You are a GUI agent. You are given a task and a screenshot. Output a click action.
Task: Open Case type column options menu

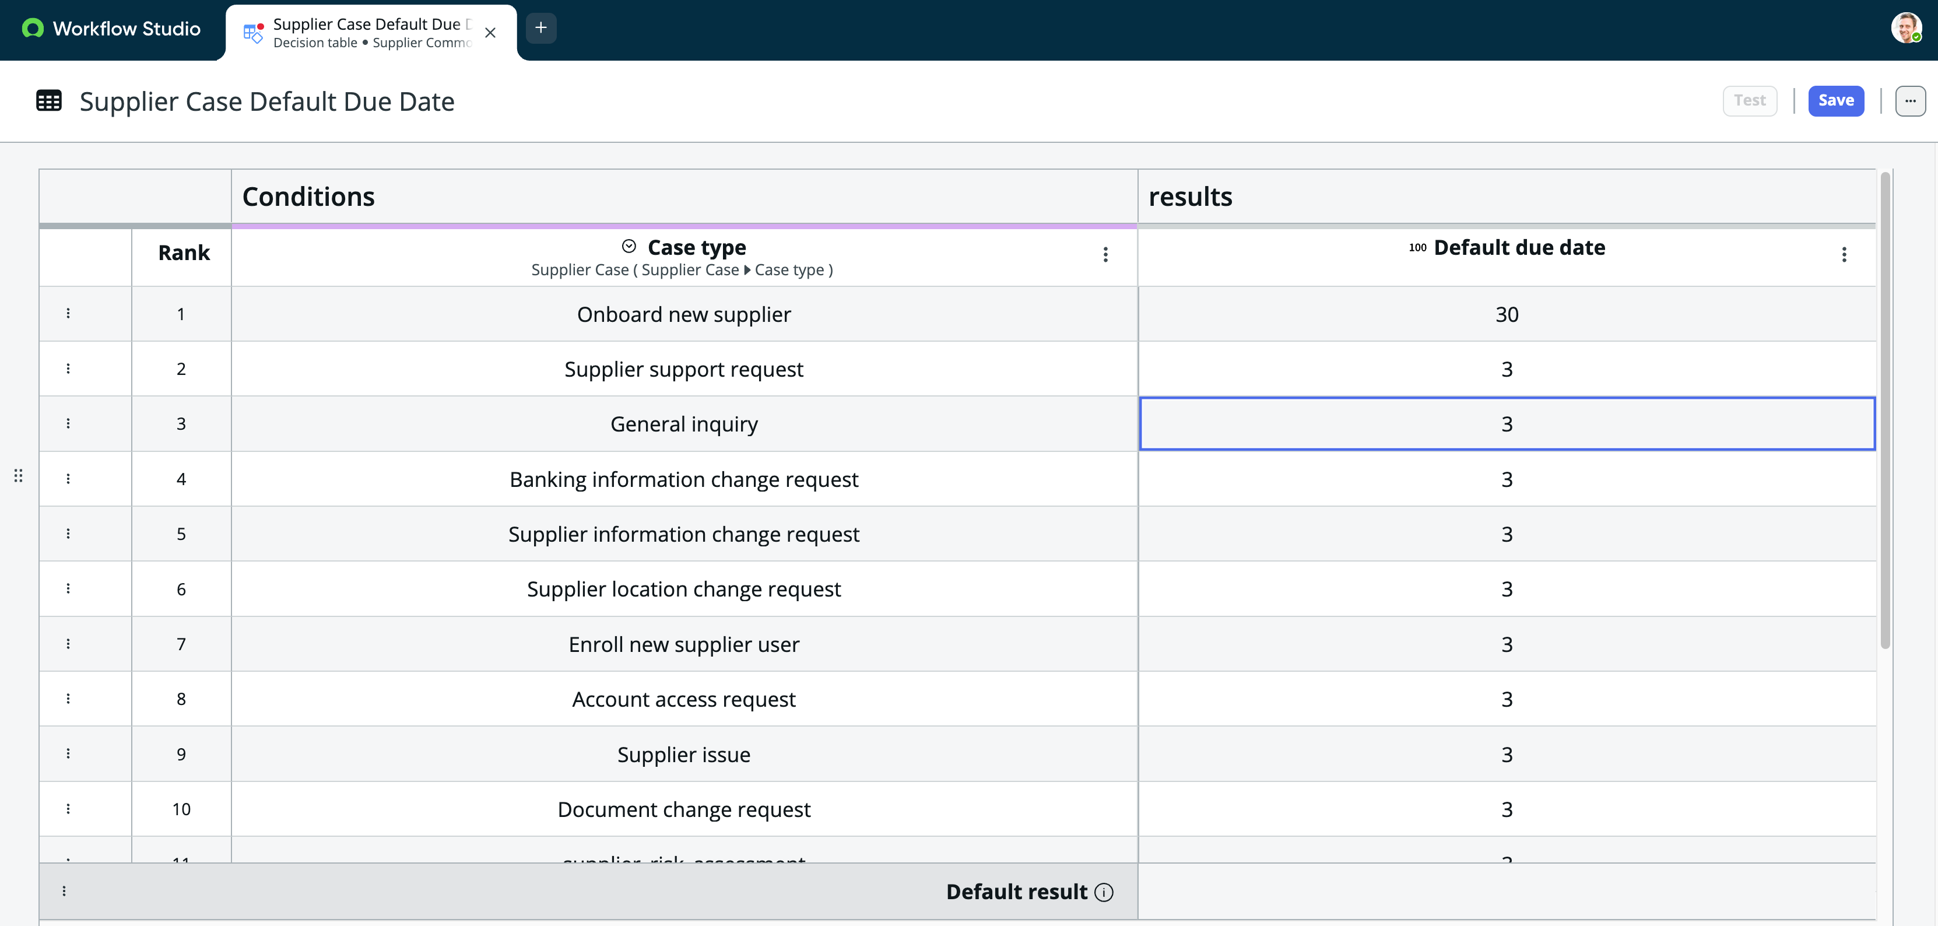pos(1105,255)
